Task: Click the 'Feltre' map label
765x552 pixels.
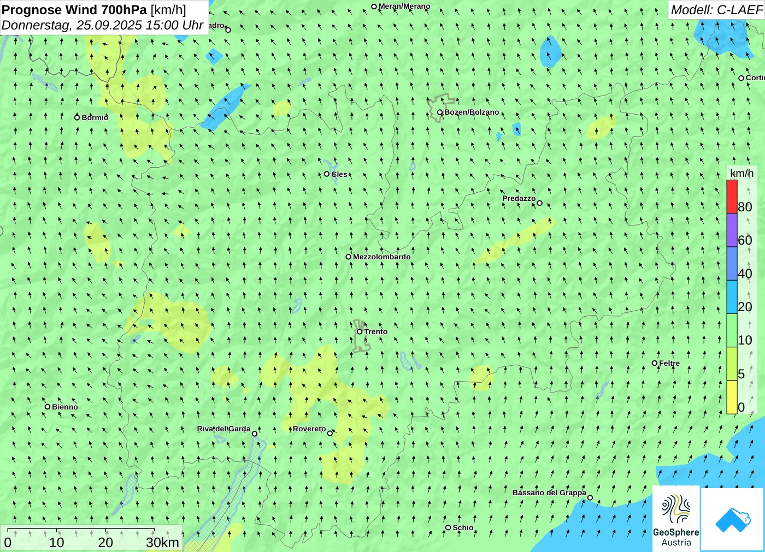Action: (x=669, y=363)
